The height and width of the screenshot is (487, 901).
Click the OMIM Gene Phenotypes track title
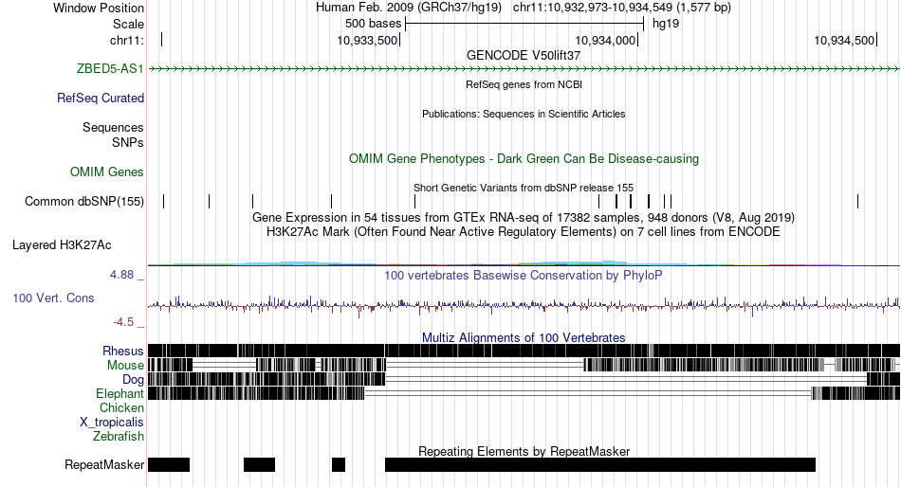pyautogui.click(x=524, y=158)
